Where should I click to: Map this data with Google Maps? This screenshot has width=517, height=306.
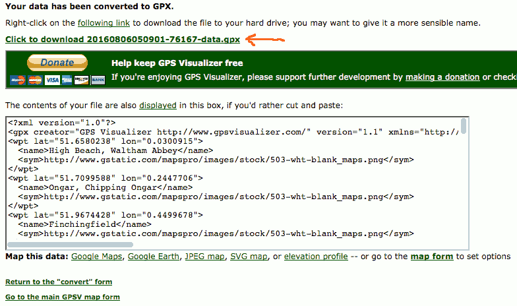pyautogui.click(x=97, y=257)
